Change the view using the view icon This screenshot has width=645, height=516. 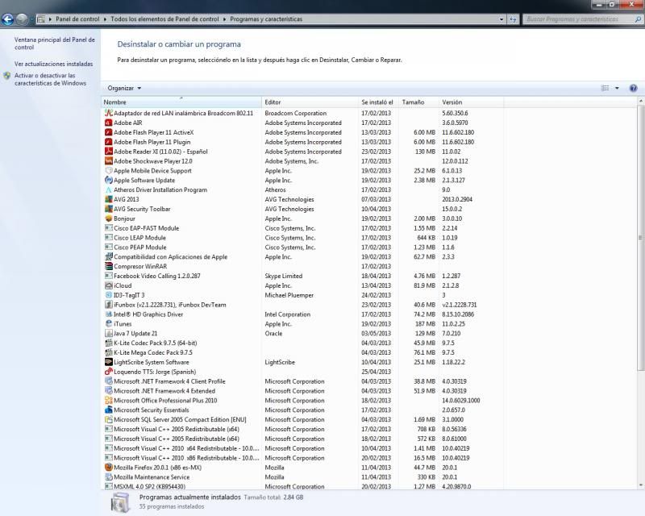(x=605, y=88)
